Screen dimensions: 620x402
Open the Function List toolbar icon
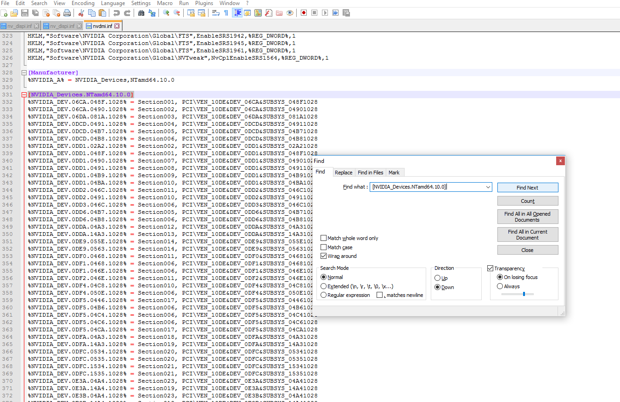269,13
